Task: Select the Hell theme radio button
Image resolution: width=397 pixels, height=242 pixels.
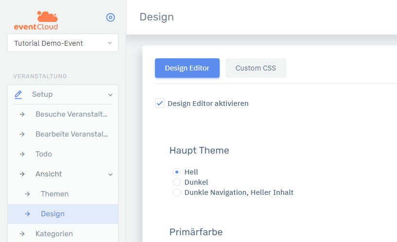Action: tap(177, 172)
